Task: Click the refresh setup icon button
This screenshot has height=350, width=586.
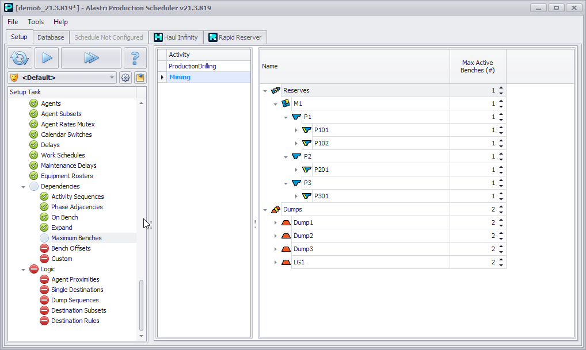Action: (20, 58)
